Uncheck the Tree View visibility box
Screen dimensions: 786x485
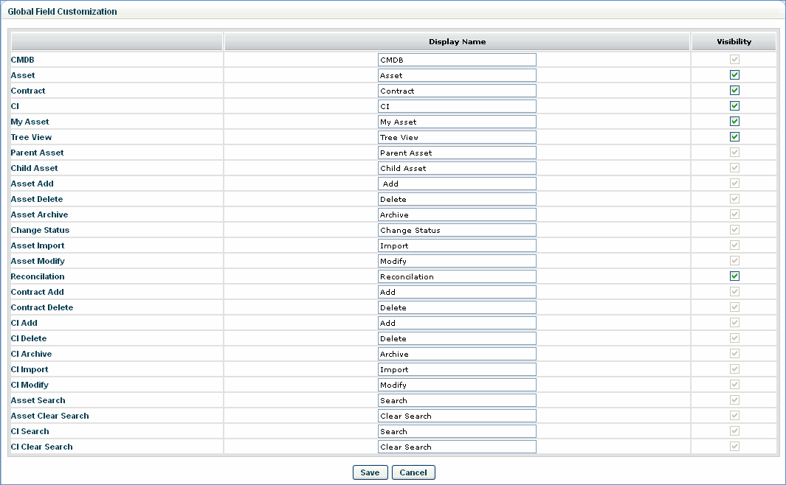(734, 136)
